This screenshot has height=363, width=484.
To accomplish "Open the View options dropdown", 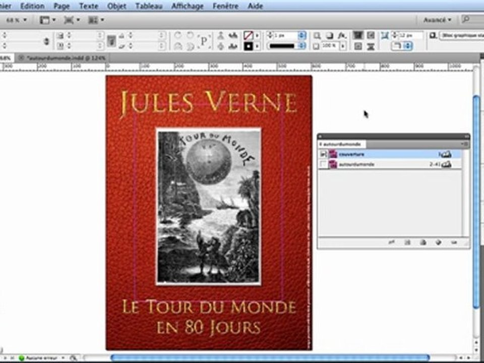I will point(48,20).
